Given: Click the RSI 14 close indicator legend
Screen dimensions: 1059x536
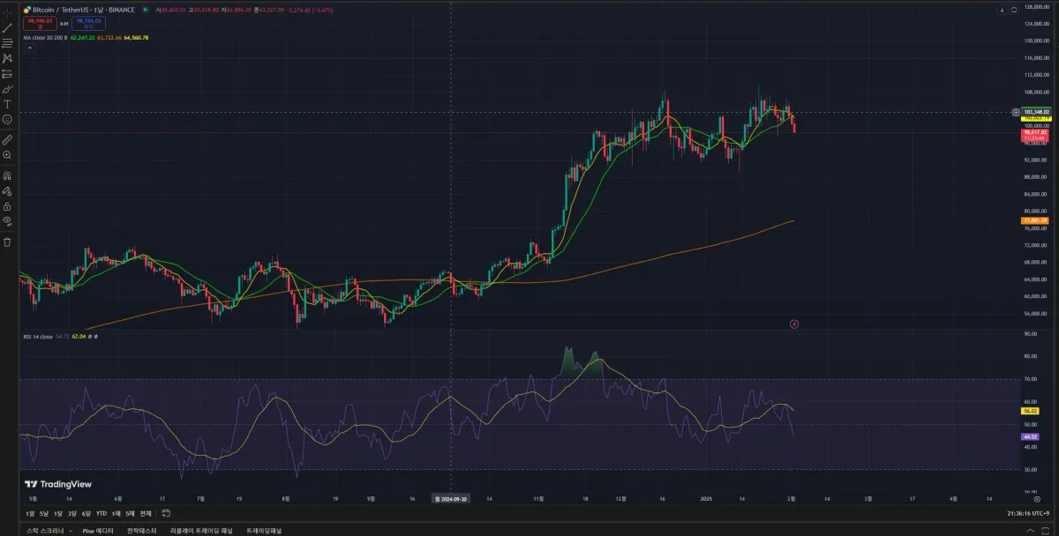Looking at the screenshot, I should pos(38,336).
